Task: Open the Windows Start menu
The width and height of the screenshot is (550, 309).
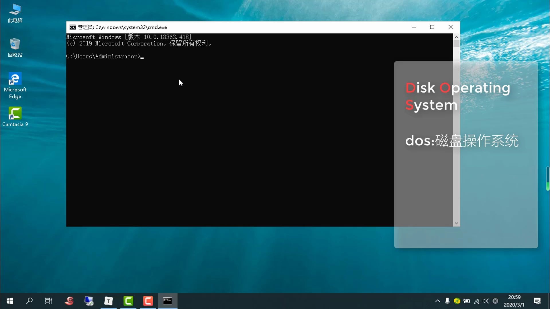Action: (x=10, y=301)
